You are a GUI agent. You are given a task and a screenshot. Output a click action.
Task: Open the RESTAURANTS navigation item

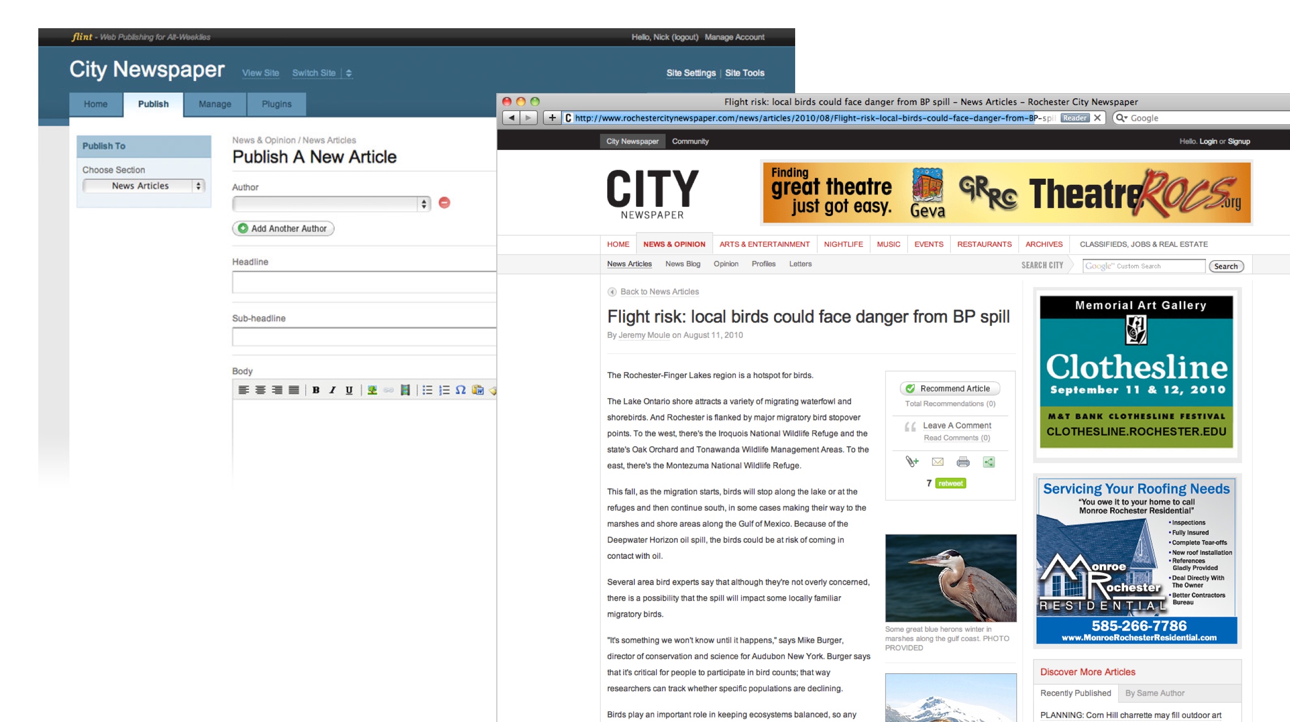pos(984,244)
